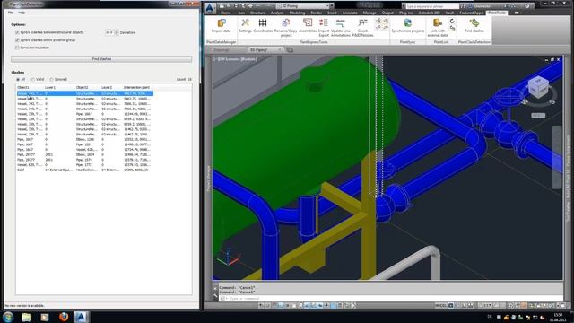The width and height of the screenshot is (574, 323).
Task: Select the All clashes radio button
Action: [18, 80]
